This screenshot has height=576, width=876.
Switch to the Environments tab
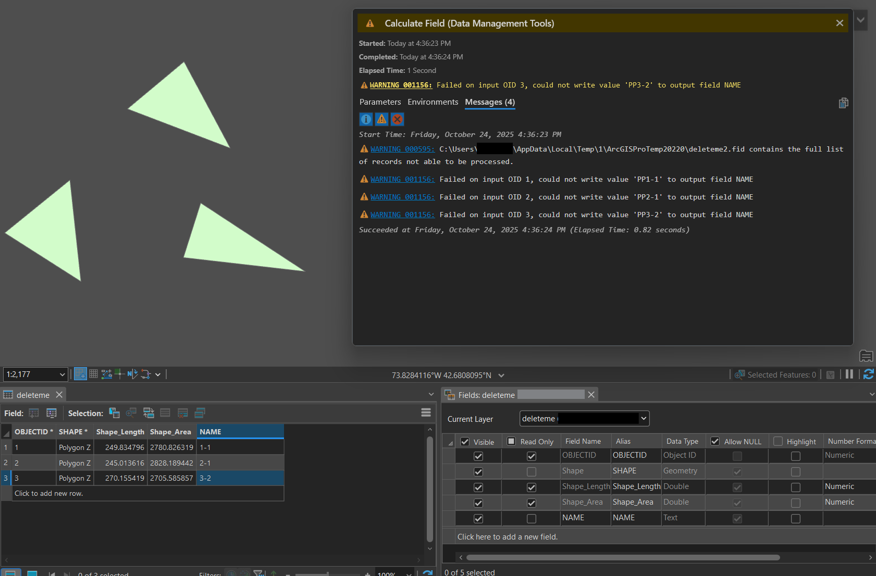tap(433, 102)
